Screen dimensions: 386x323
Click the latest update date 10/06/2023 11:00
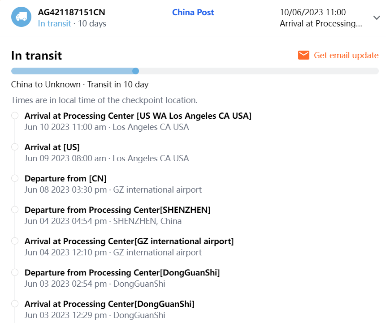[x=312, y=13]
